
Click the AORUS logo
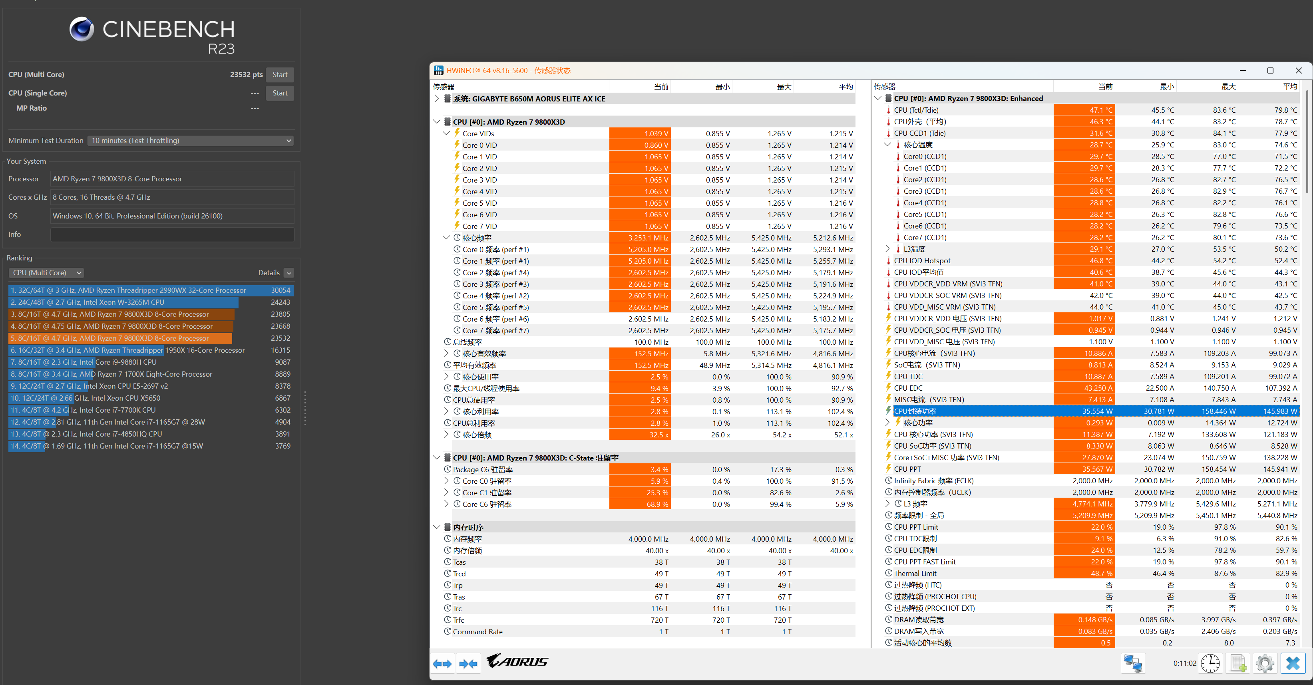tap(517, 661)
